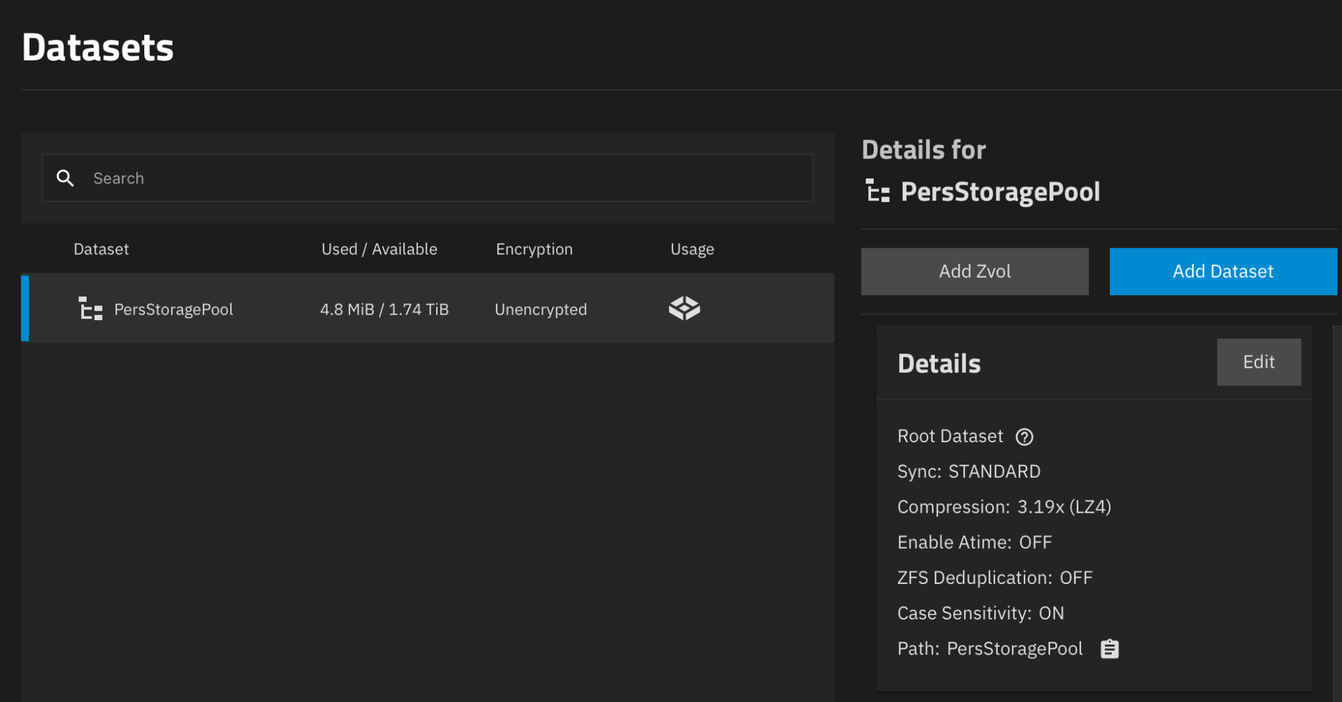This screenshot has width=1342, height=702.
Task: Open Edit for the Details card
Action: pos(1258,362)
